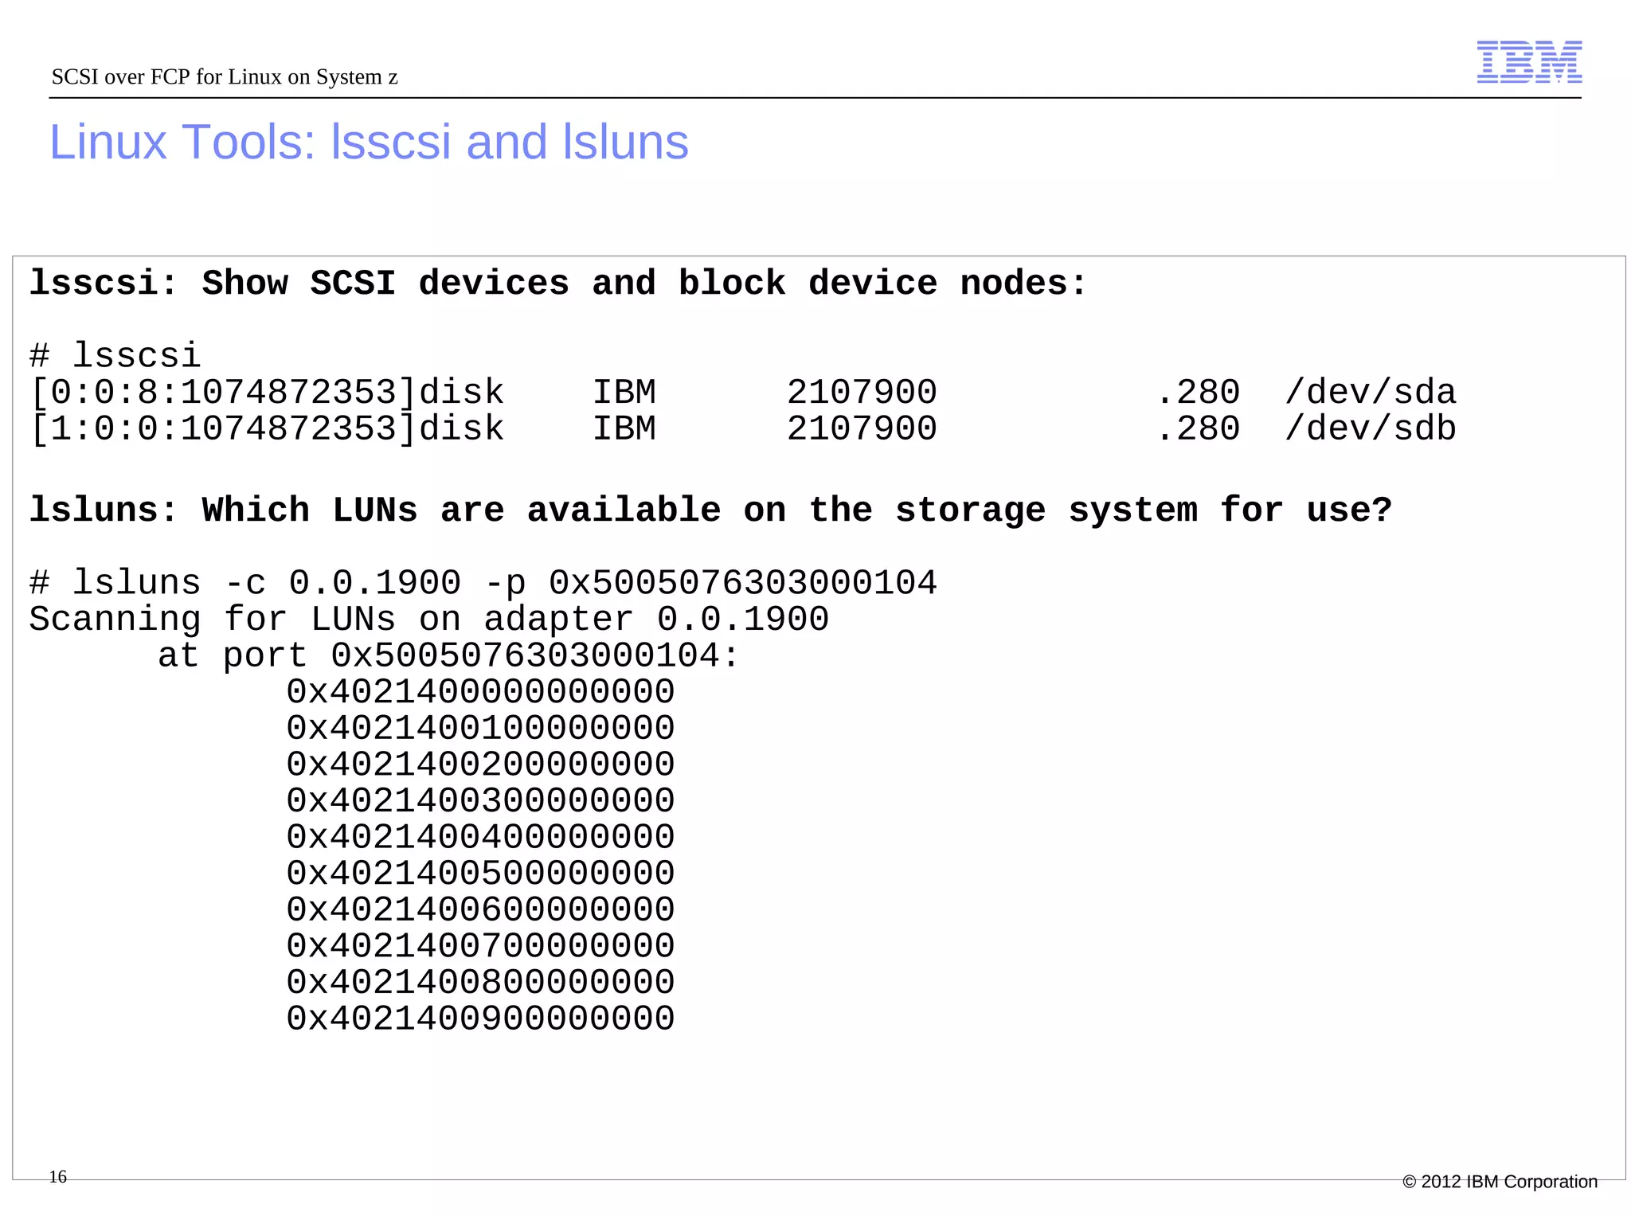Select LUN 0x4021400800000000
This screenshot has height=1216, width=1631.
coord(481,983)
